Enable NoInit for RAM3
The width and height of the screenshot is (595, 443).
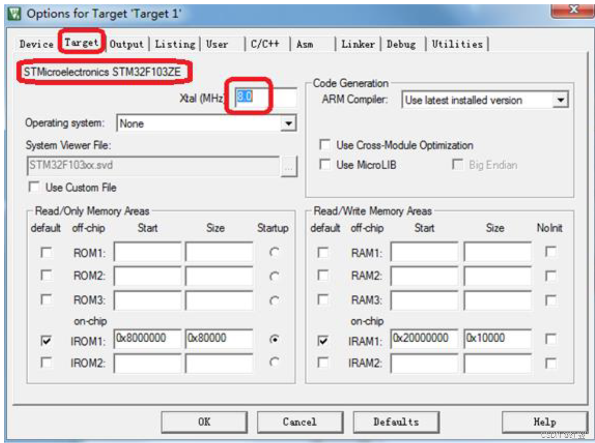551,300
